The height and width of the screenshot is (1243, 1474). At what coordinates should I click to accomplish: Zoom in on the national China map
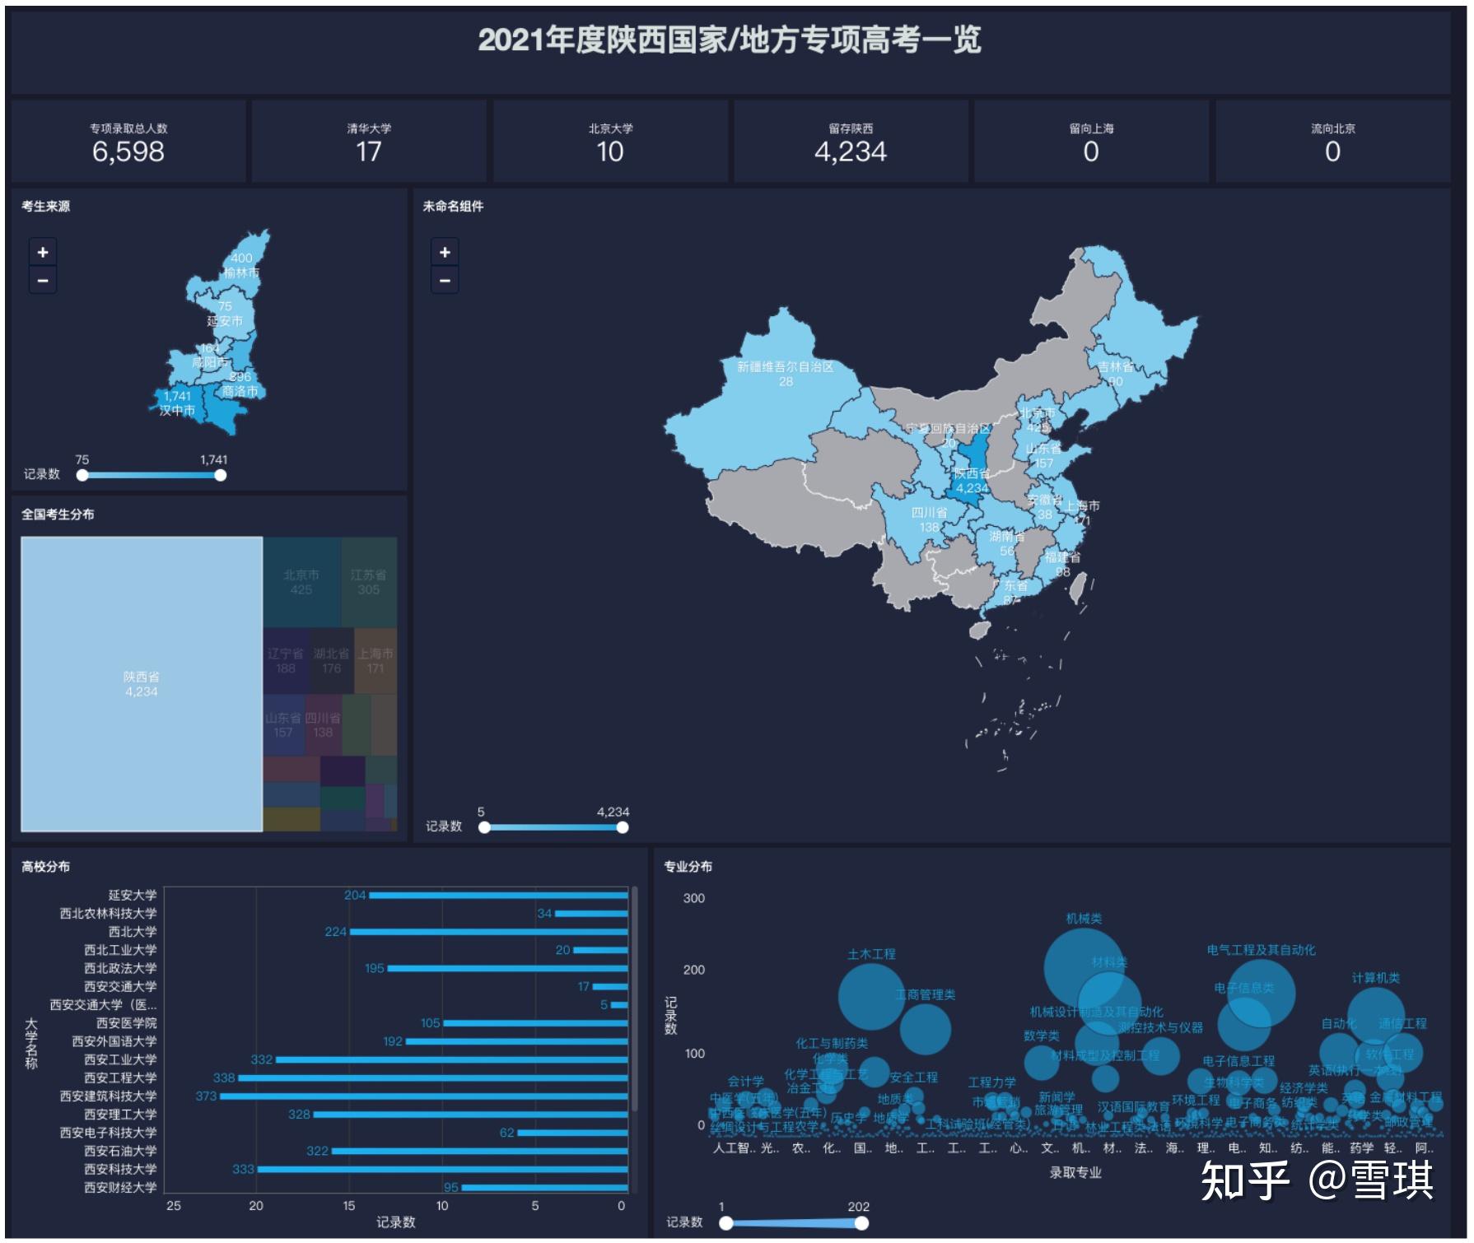click(x=445, y=251)
